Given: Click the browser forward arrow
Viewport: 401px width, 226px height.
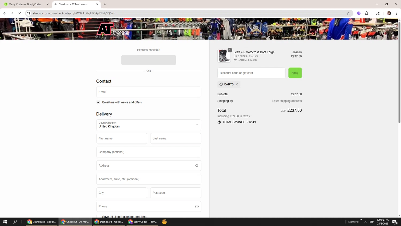Looking at the screenshot, I should coord(12,13).
